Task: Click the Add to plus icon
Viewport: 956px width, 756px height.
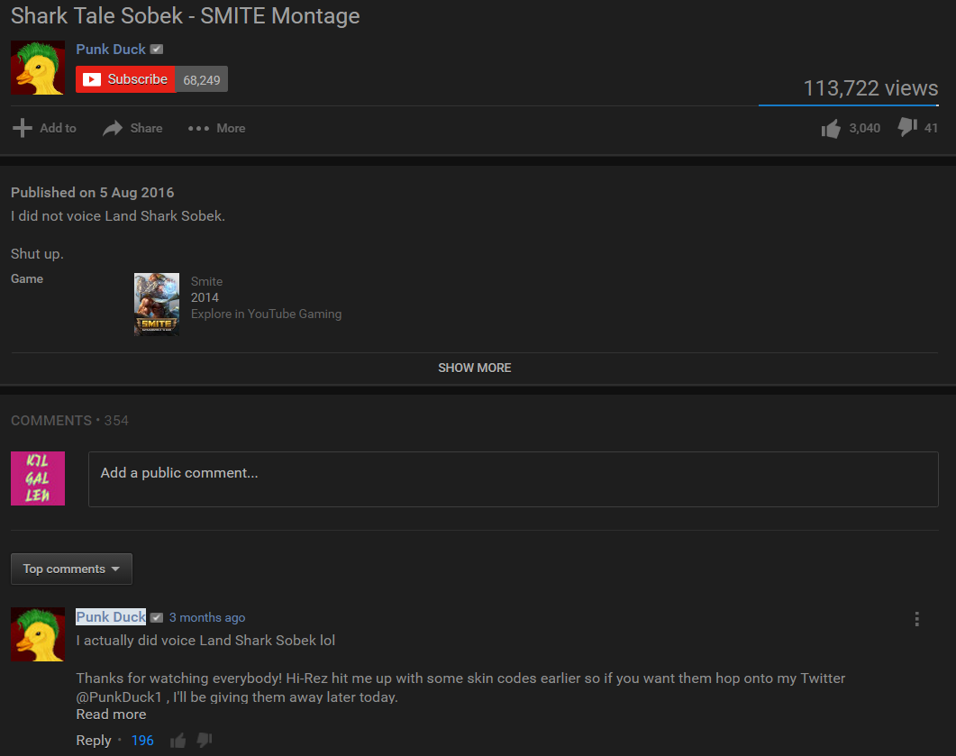Action: (23, 128)
